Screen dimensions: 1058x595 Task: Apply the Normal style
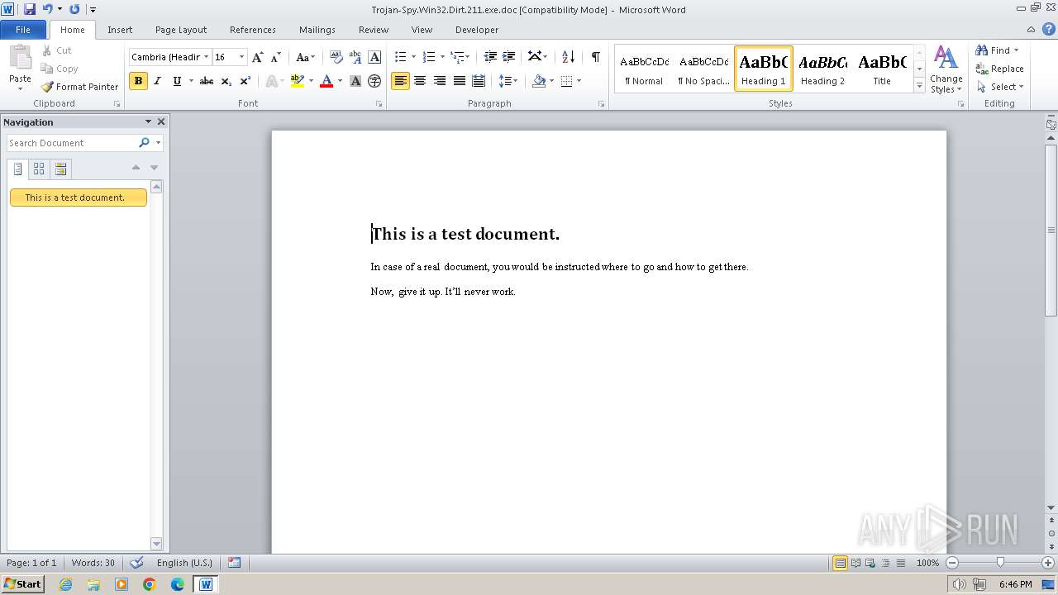pos(644,69)
